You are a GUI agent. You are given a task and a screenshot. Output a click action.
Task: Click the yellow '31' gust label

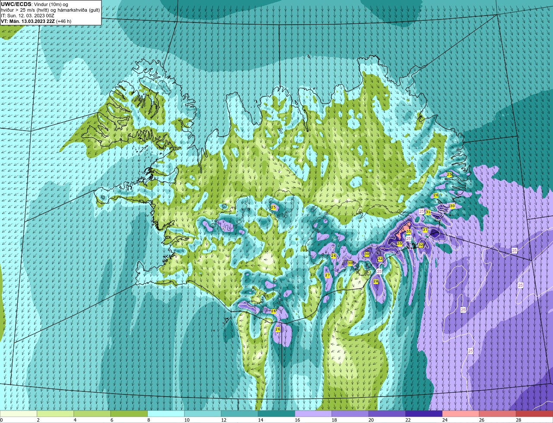pos(428,212)
